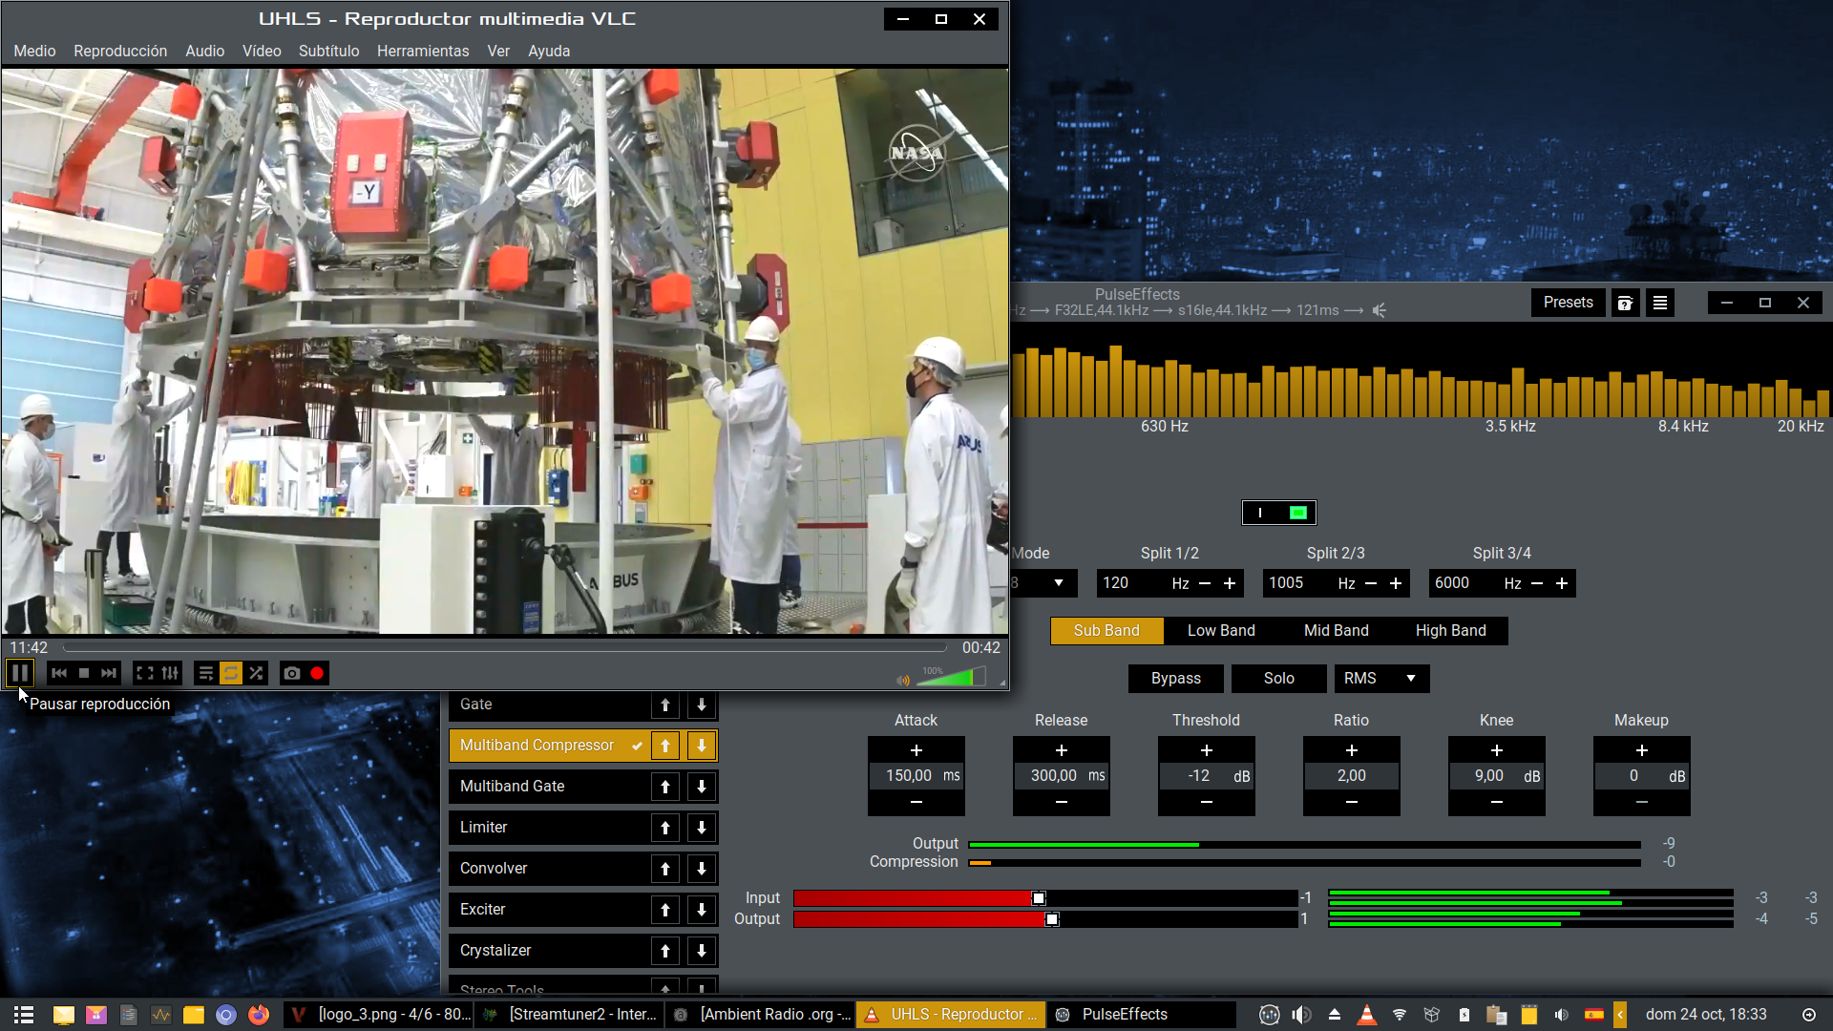Toggle VLC fullscreen mode
Screen dimensions: 1833x1031
(x=145, y=673)
